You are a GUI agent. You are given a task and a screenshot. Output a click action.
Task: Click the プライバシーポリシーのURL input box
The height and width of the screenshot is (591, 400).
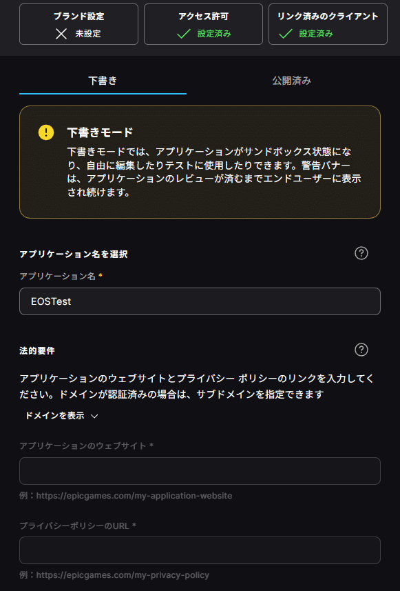click(200, 550)
